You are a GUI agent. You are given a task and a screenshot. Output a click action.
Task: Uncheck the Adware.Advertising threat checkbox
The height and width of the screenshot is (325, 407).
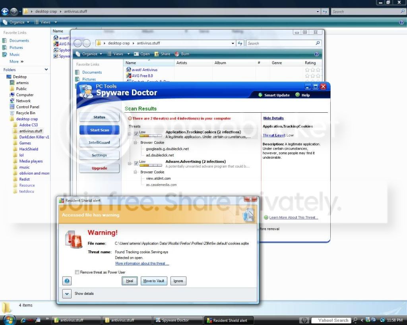[x=136, y=163]
